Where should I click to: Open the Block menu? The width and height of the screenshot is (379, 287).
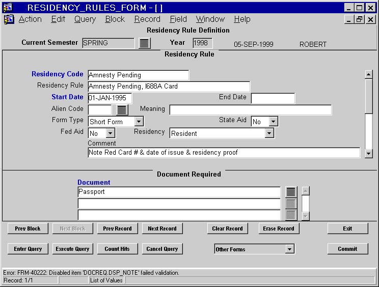coord(115,19)
